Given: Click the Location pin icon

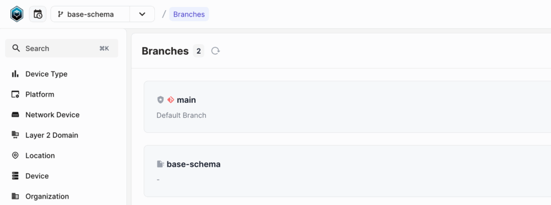Looking at the screenshot, I should [15, 155].
